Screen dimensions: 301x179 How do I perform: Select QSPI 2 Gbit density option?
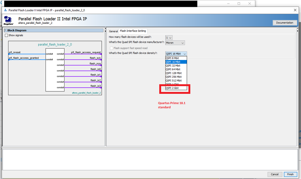(x=176, y=88)
